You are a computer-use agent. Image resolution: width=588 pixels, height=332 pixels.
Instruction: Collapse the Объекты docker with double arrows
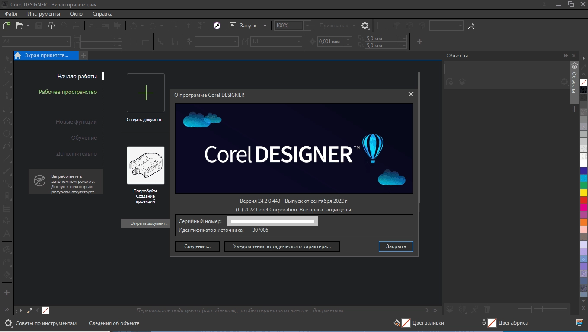click(x=566, y=56)
